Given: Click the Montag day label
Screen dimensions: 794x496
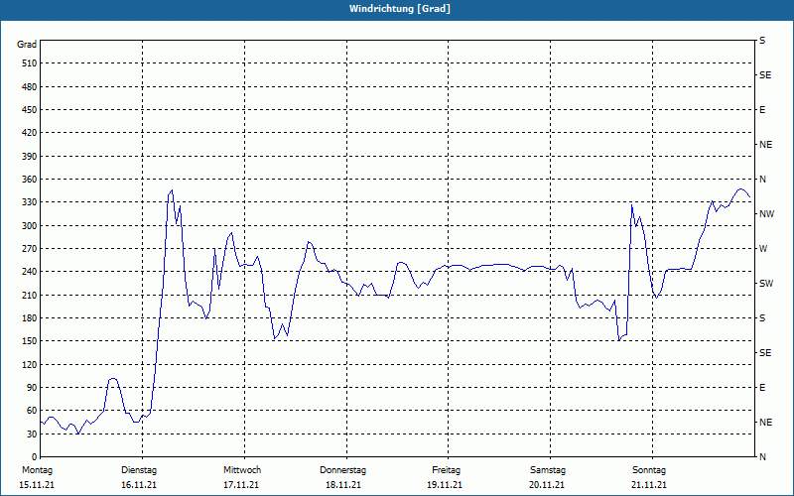Looking at the screenshot, I should click(x=37, y=470).
